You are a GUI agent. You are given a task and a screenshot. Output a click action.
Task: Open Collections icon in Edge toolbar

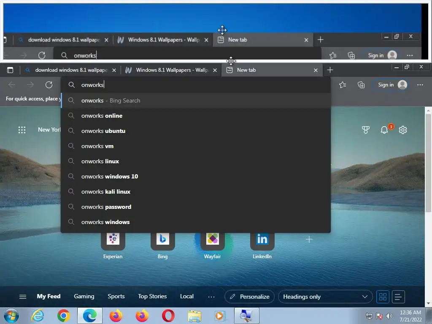coord(361,85)
